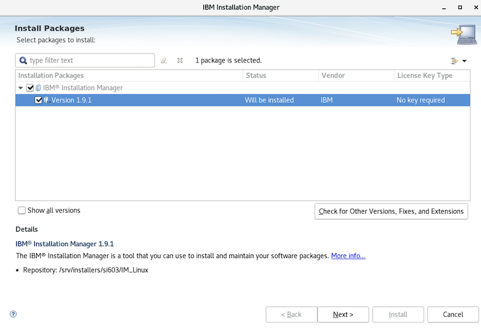Viewport: 481px width, 329px height.
Task: Select the Version 1.9.1 row text
Action: tap(72, 100)
